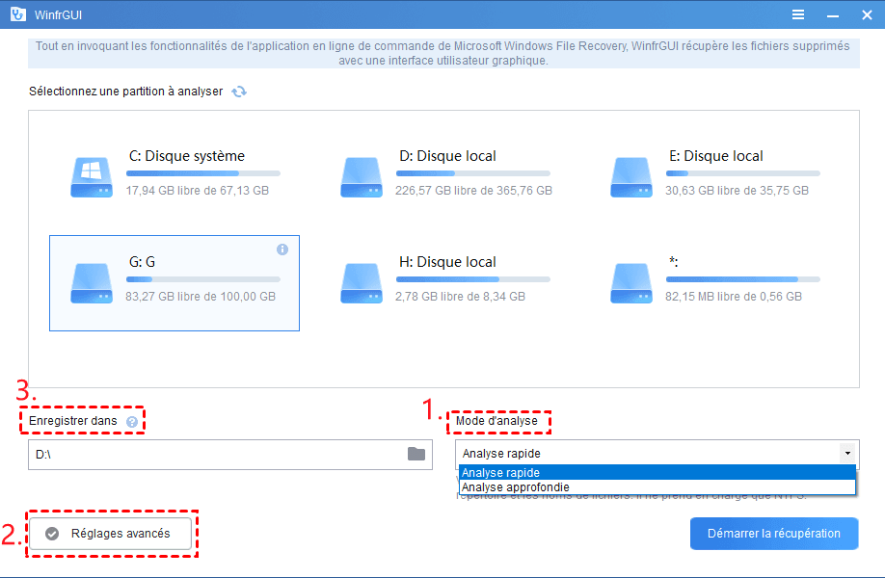885x578 pixels.
Task: Select the D: Disque local drive icon
Action: tap(362, 177)
